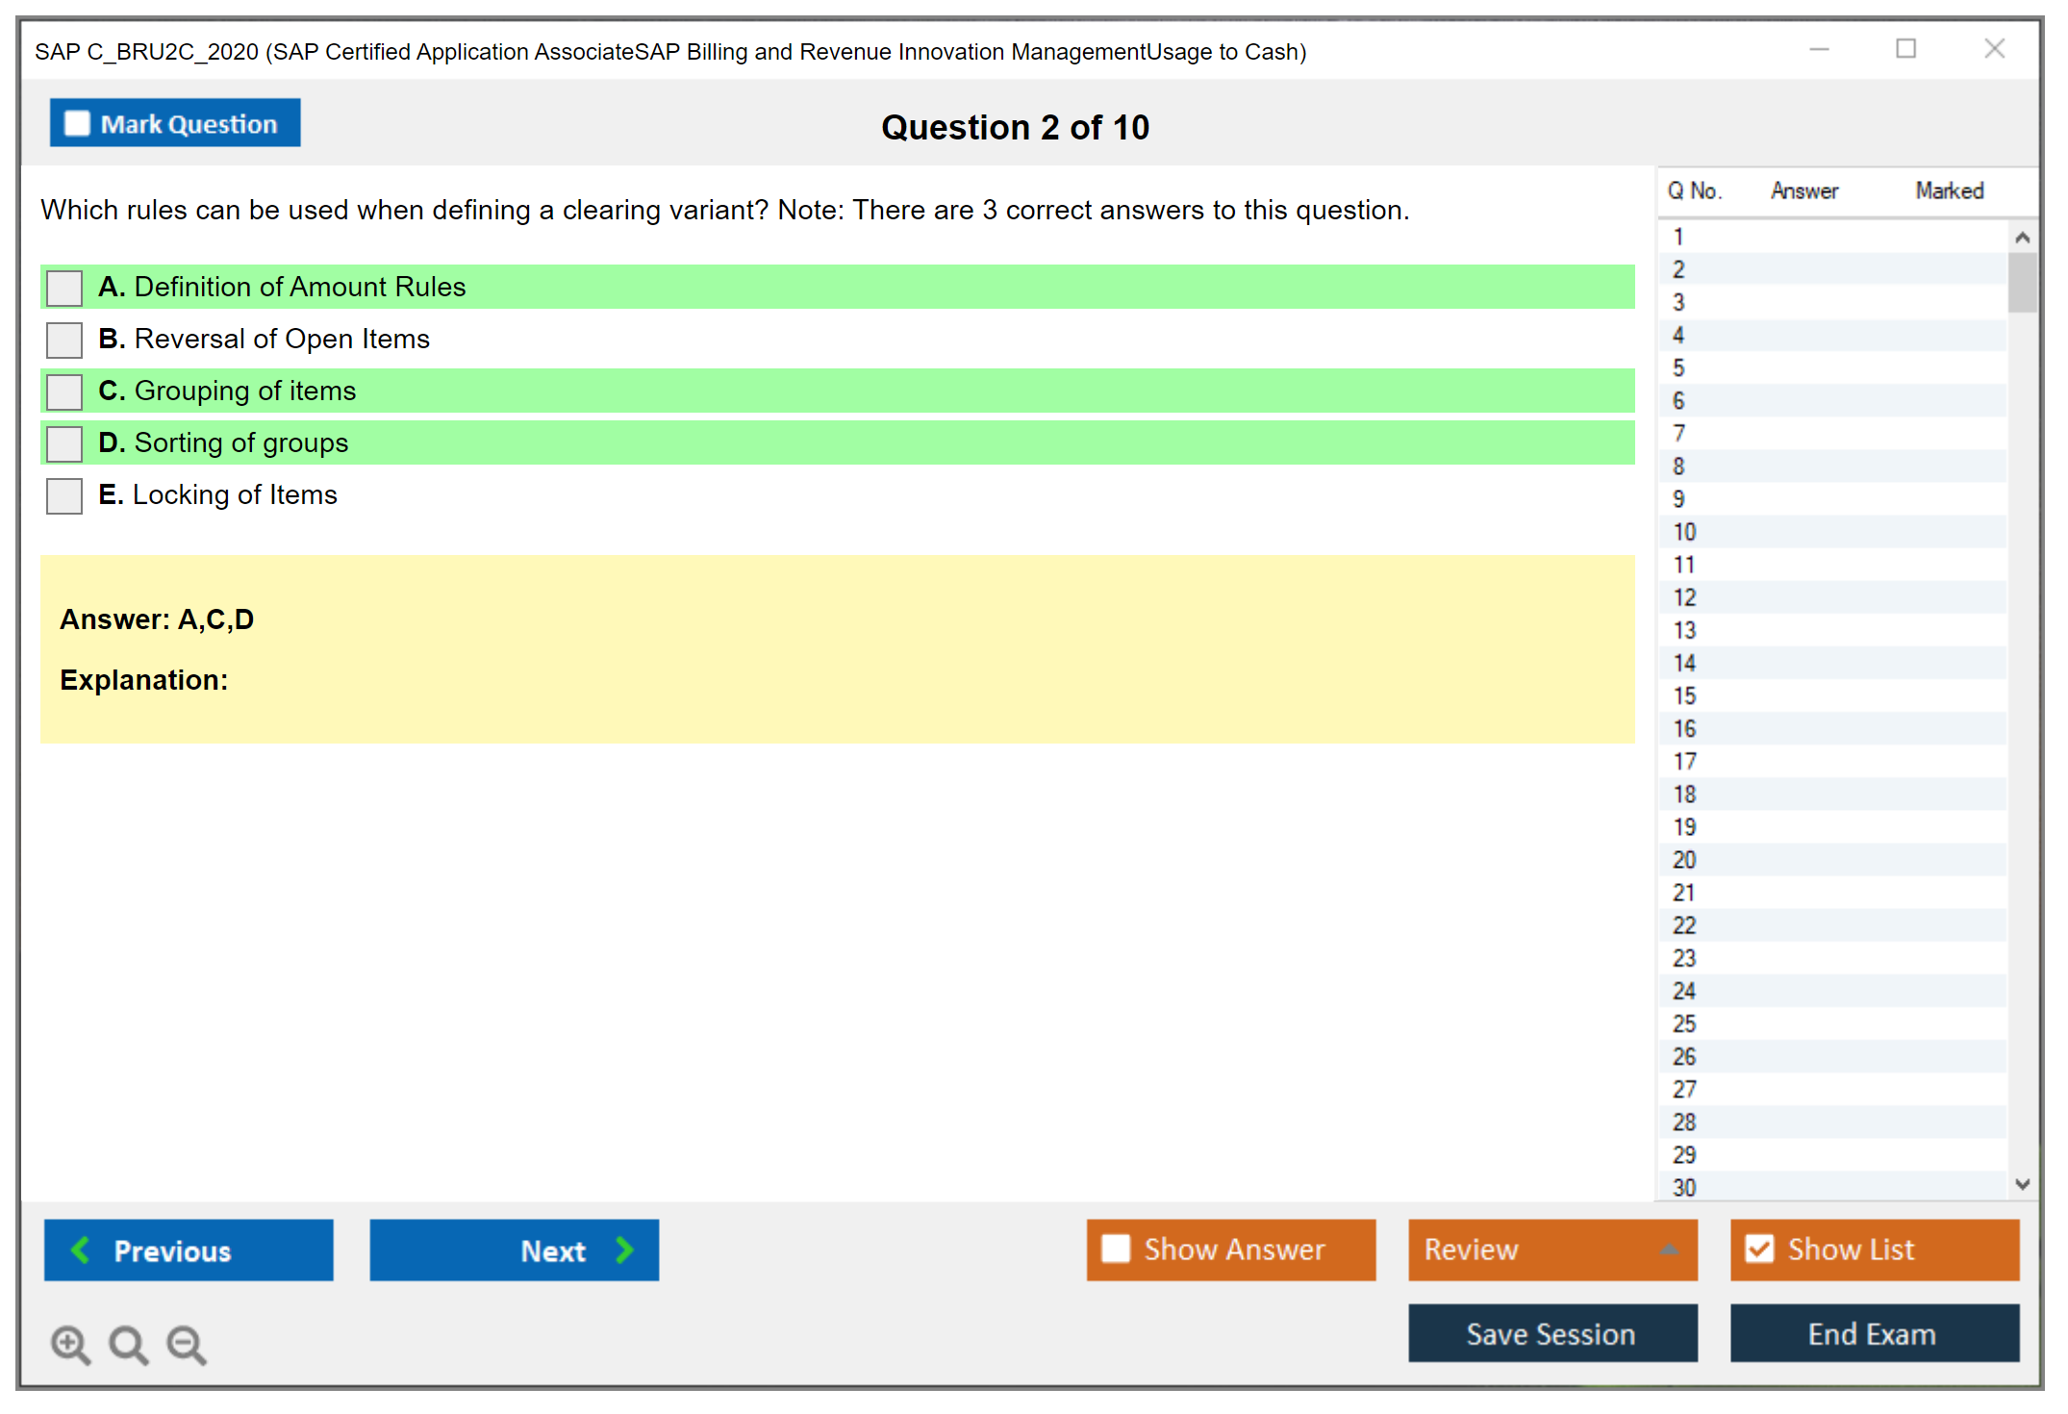
Task: Click the green left arrow on Previous
Action: click(81, 1250)
